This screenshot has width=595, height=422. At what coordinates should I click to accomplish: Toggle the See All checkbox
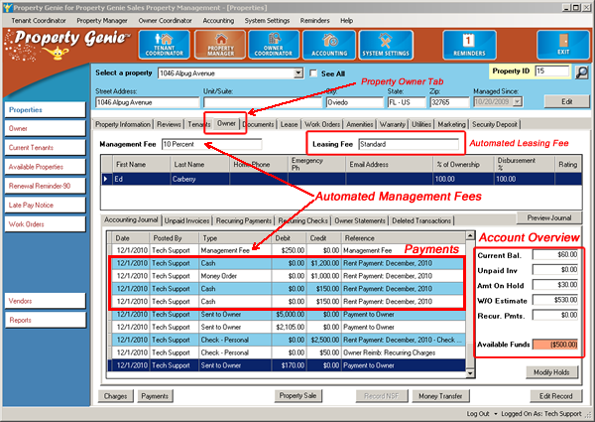[x=313, y=73]
